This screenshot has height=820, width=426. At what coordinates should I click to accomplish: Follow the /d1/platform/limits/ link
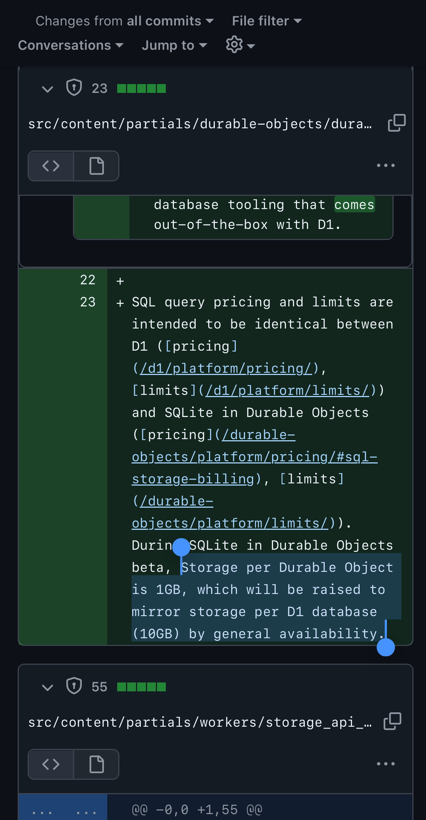(x=287, y=390)
